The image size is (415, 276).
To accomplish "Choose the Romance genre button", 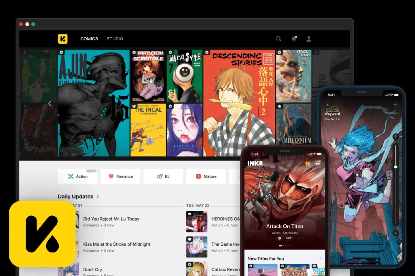I will point(120,176).
